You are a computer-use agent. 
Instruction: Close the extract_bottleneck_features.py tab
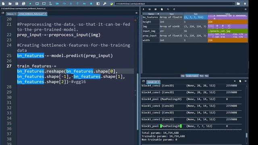[x=45, y=14]
